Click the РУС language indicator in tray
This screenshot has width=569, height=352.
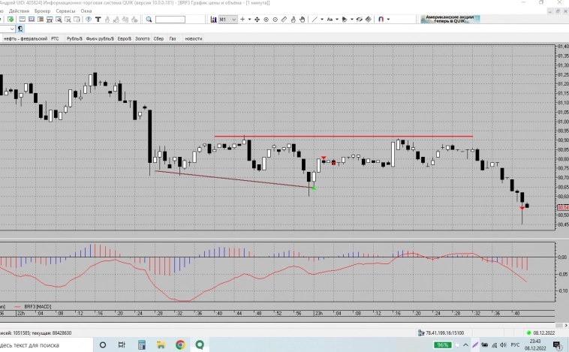tap(515, 345)
